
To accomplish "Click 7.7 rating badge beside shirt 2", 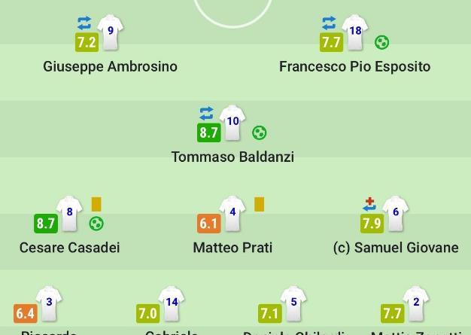I will click(393, 314).
